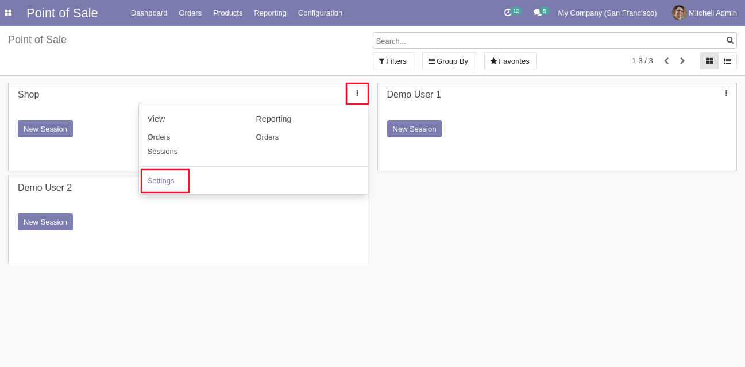Click the Point of Sale app title
745x367 pixels.
(62, 13)
